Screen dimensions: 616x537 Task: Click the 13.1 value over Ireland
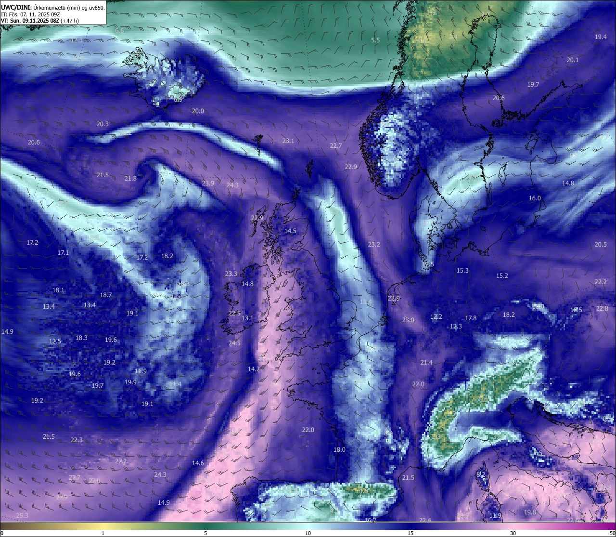point(247,318)
